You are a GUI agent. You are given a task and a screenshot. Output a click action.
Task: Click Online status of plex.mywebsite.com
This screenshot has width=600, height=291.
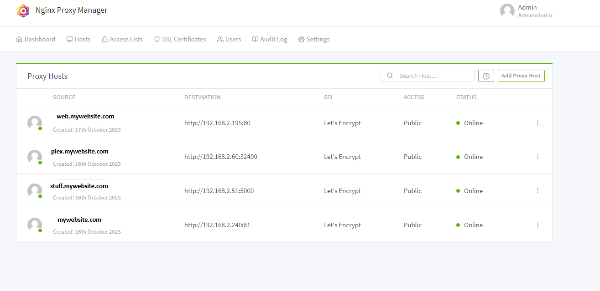(470, 157)
